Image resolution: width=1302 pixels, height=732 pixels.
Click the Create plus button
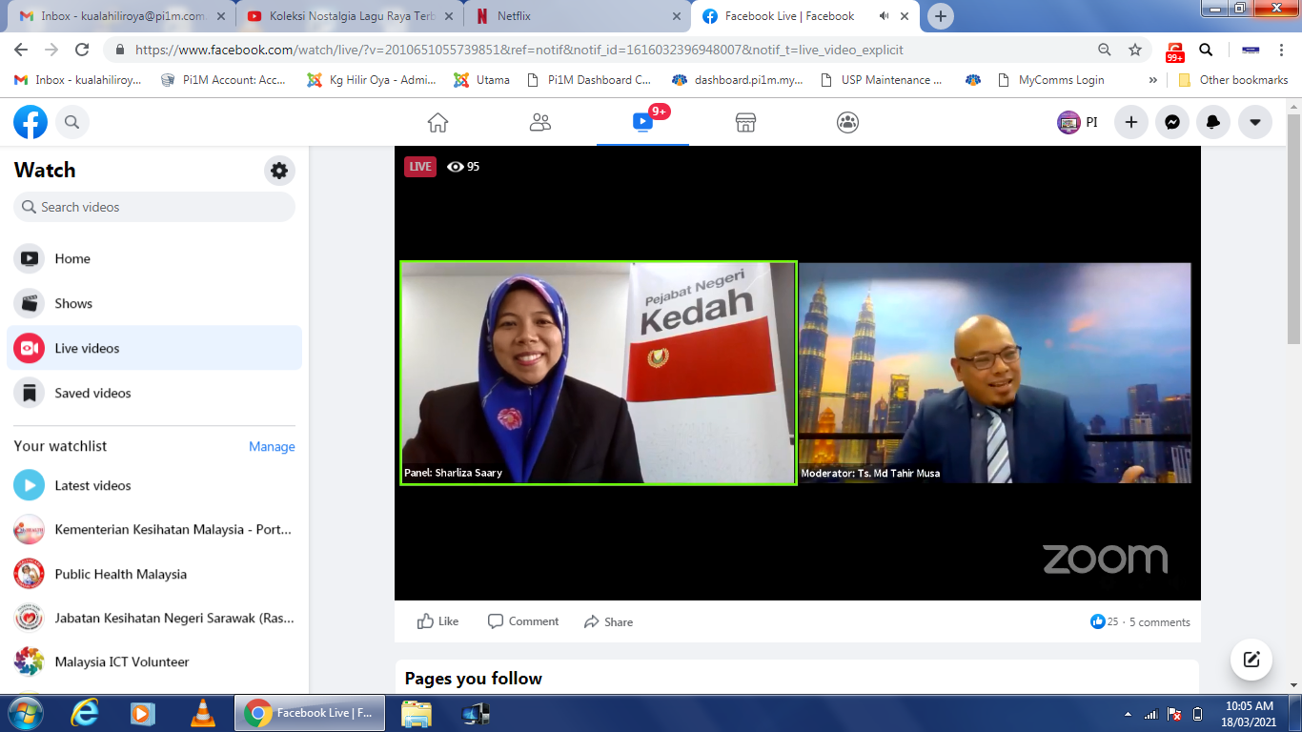(1131, 122)
